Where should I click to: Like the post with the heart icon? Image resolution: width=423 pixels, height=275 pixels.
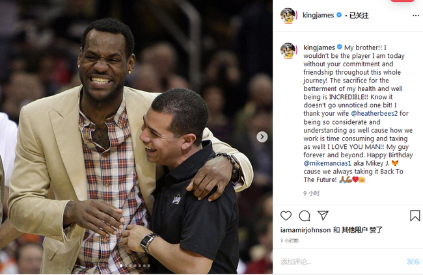coord(286,216)
